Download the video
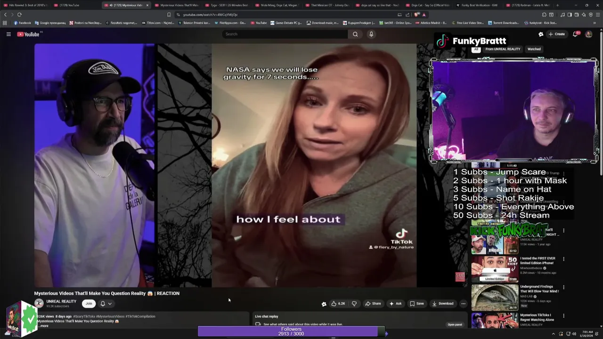Screen dimensions: 603x339 coord(443,304)
